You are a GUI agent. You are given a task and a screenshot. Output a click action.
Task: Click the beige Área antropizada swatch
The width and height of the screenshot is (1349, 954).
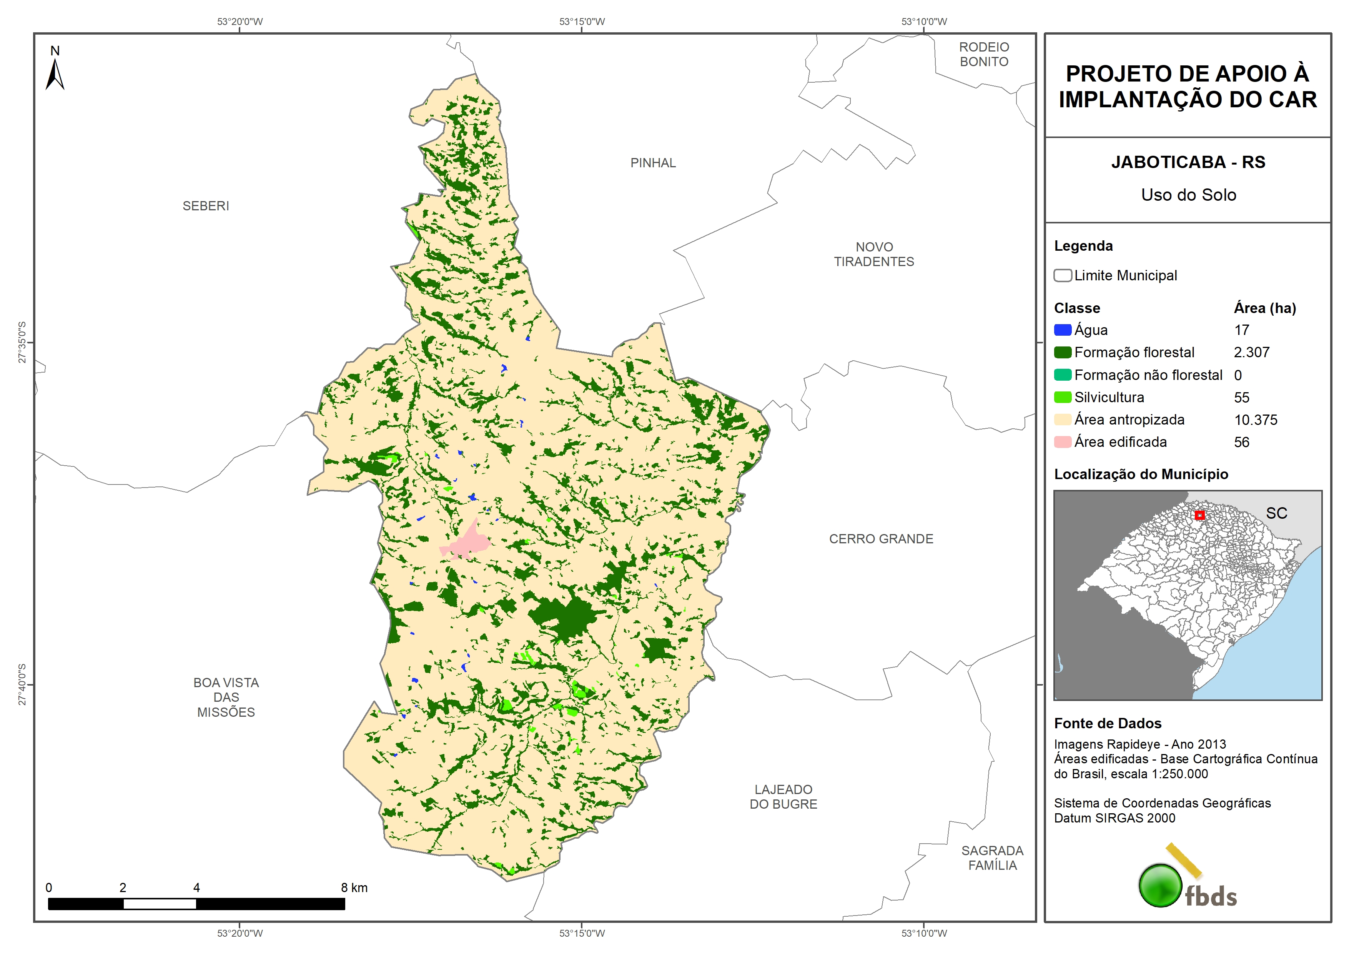click(x=1062, y=420)
